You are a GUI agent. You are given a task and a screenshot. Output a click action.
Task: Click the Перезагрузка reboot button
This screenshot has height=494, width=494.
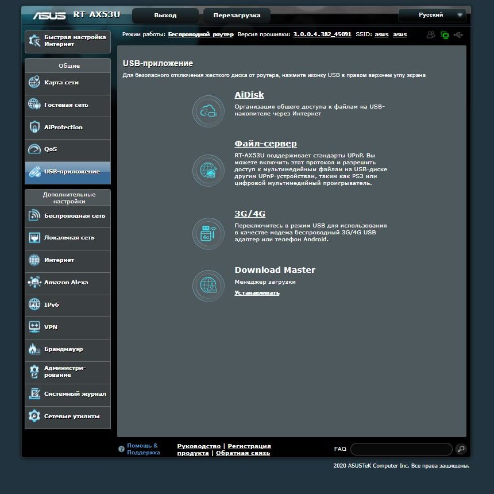click(237, 16)
